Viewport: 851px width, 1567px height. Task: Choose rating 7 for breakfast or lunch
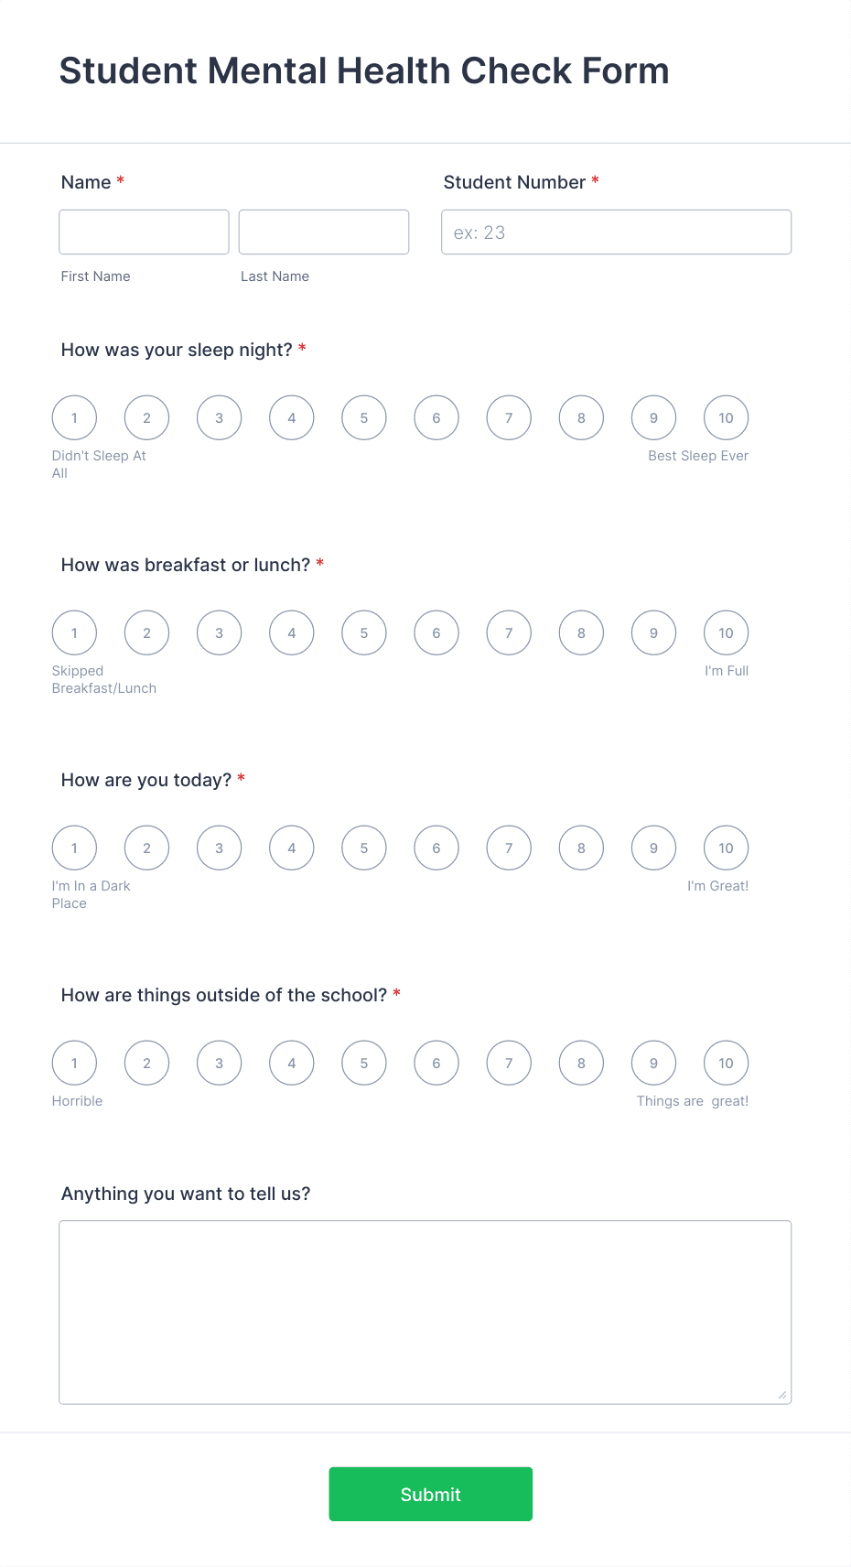(509, 632)
